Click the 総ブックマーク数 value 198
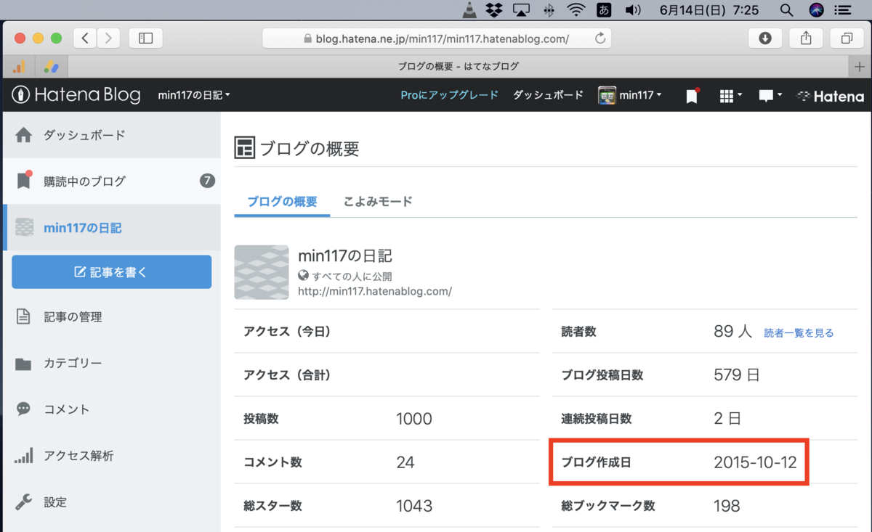The width and height of the screenshot is (872, 532). pyautogui.click(x=727, y=506)
